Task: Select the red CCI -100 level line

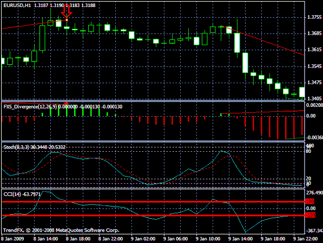Action: pos(153,215)
